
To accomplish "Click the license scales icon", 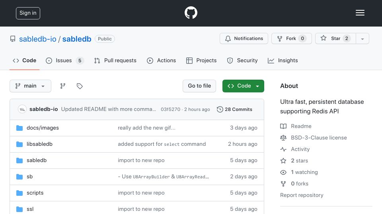I will coord(283,138).
